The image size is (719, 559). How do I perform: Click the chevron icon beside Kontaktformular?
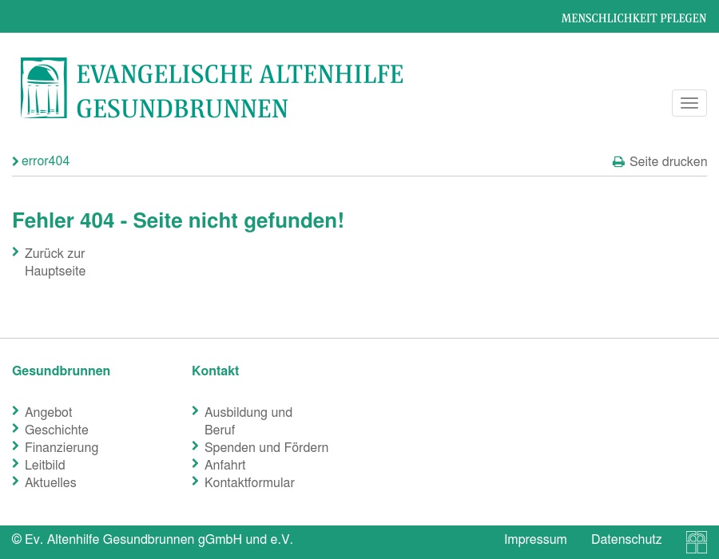coord(196,481)
